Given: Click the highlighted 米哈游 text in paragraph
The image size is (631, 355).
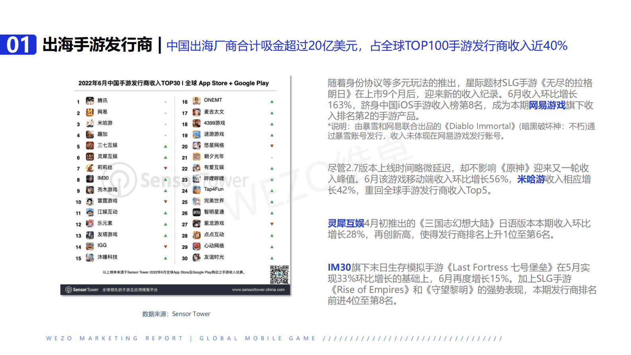Looking at the screenshot, I should (x=531, y=179).
